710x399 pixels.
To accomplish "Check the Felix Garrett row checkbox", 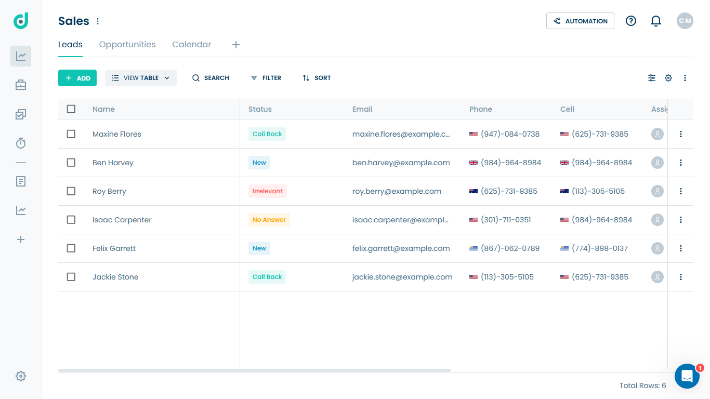I will 71,248.
